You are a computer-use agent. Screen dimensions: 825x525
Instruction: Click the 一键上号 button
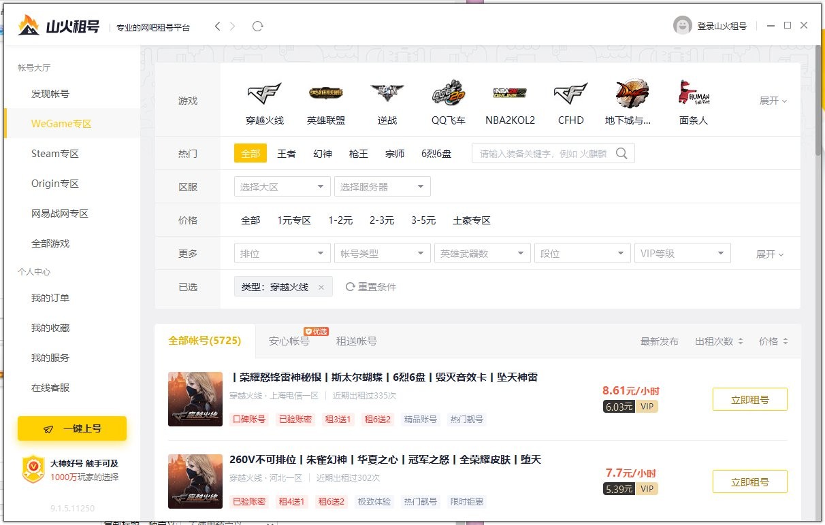coord(71,428)
